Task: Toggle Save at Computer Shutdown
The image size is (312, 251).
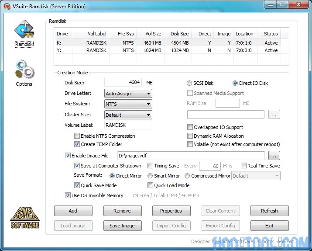Action: tap(77, 166)
